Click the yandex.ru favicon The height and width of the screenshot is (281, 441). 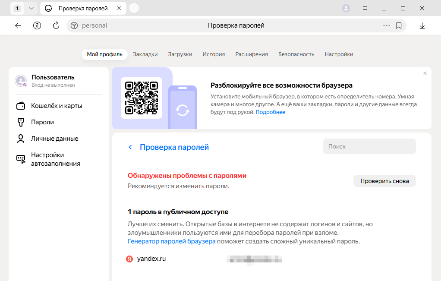[129, 259]
